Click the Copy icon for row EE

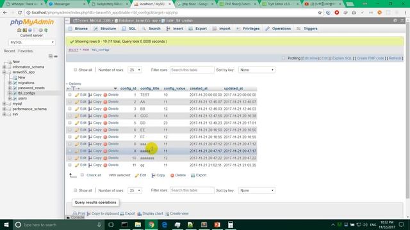pyautogui.click(x=90, y=130)
